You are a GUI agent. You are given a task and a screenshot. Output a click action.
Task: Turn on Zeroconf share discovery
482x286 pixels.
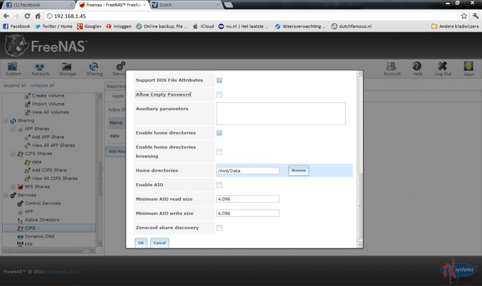pos(219,228)
